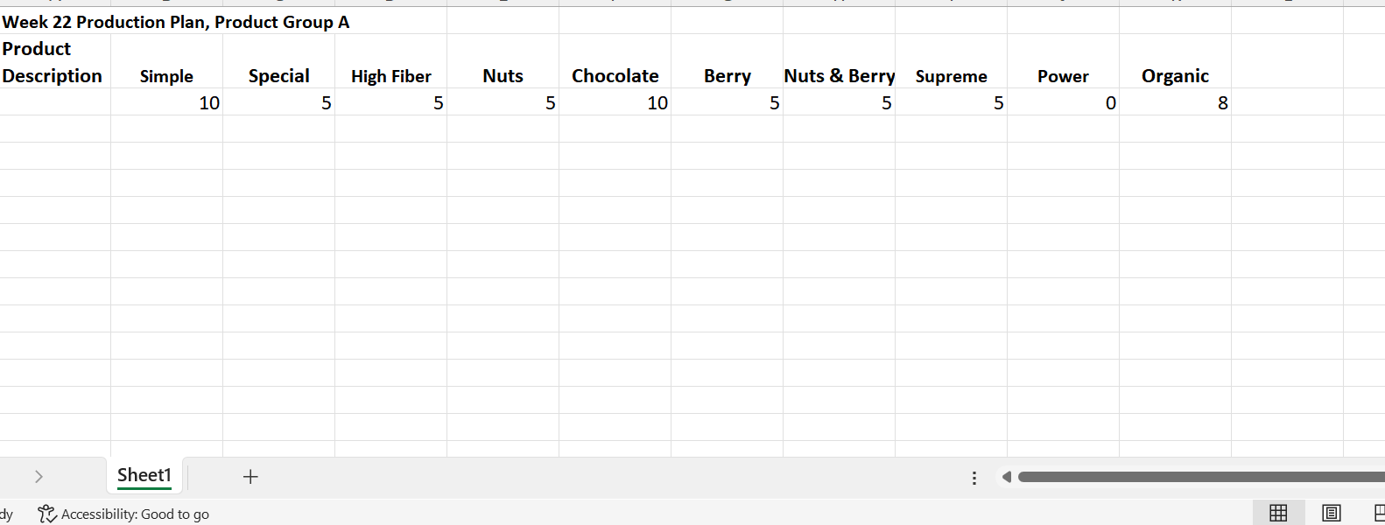Image resolution: width=1385 pixels, height=525 pixels.
Task: Switch to Page Layout view
Action: coord(1330,514)
